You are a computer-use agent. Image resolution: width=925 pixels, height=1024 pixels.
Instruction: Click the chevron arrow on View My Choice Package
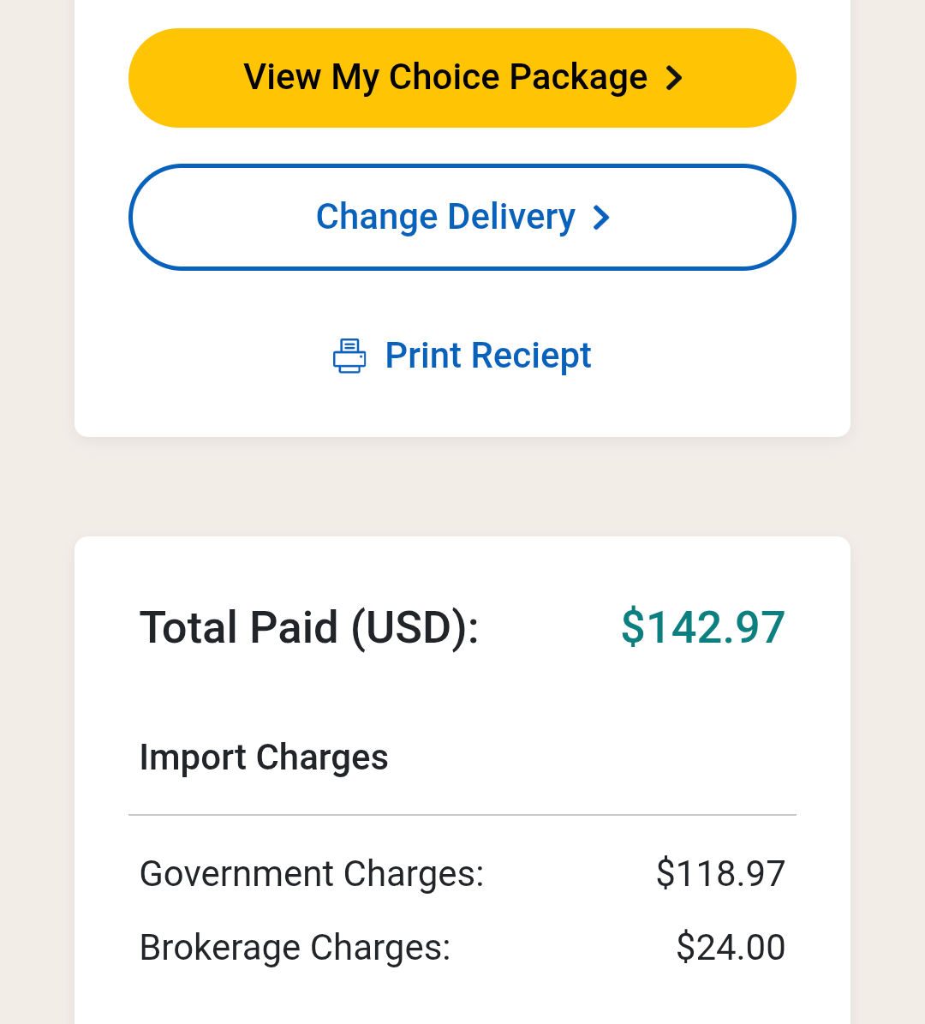[674, 78]
